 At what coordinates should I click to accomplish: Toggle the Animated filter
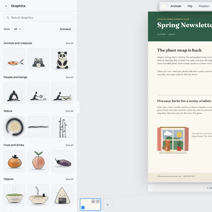click(x=65, y=29)
